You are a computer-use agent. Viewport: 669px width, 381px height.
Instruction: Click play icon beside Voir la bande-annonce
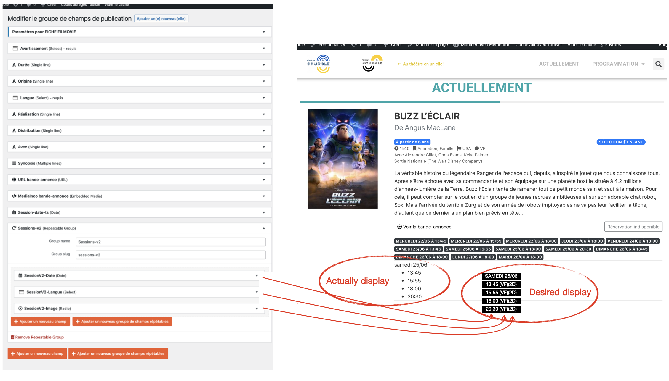pyautogui.click(x=399, y=227)
